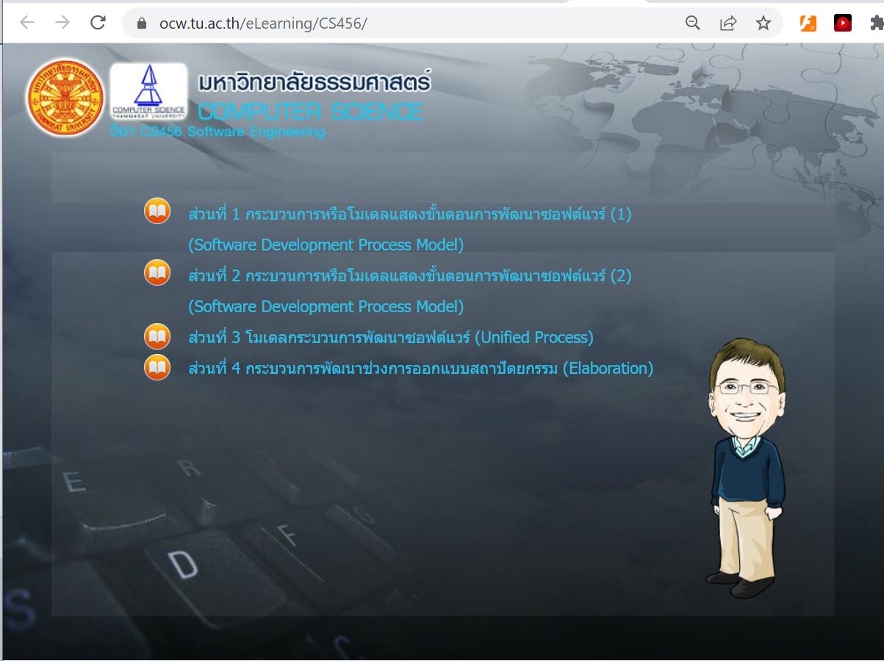
Task: Open ส่วนที่ 1 Software Development Process link
Action: coord(409,214)
